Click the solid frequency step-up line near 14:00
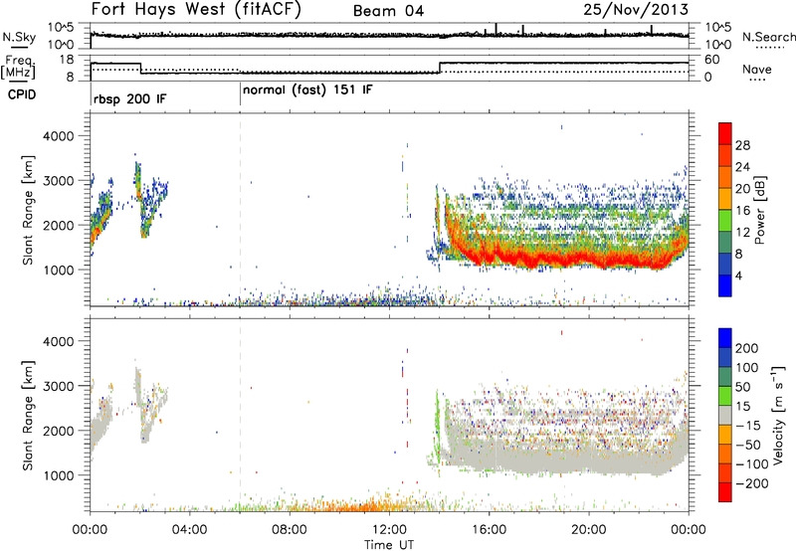 pyautogui.click(x=440, y=68)
